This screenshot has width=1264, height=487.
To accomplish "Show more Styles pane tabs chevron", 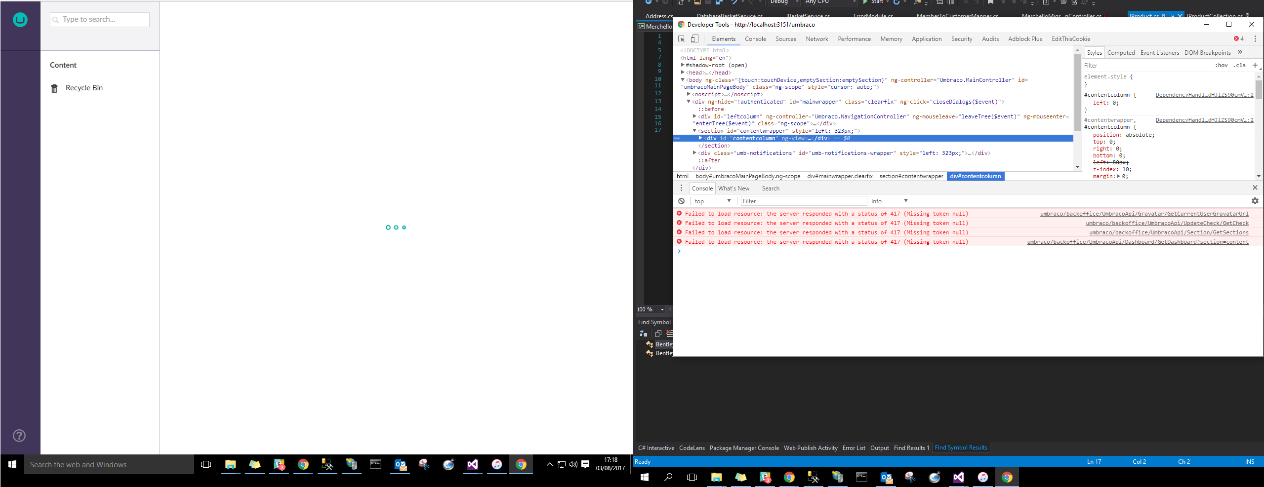I will click(x=1240, y=52).
